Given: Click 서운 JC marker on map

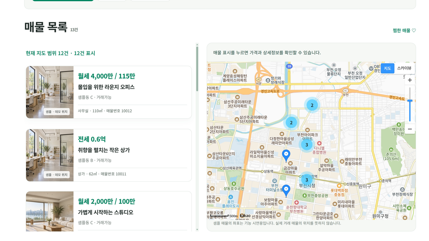Looking at the screenshot, I should [259, 80].
